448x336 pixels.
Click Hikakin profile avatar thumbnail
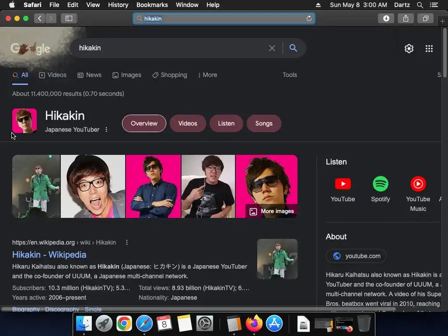[x=24, y=121]
